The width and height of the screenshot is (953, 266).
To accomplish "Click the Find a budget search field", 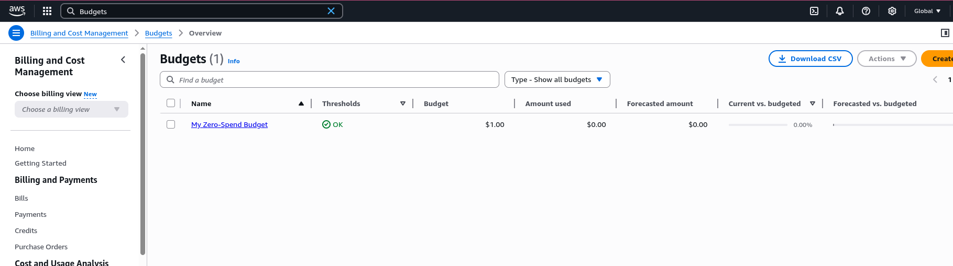I will 329,79.
